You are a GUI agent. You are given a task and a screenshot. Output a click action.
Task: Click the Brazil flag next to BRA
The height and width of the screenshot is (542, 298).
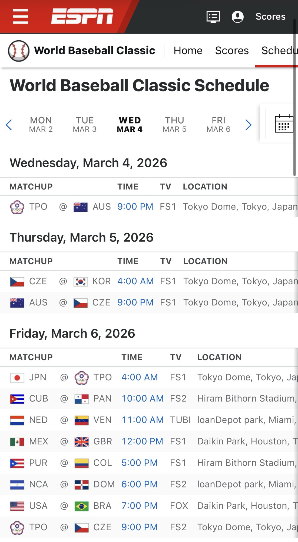point(81,506)
